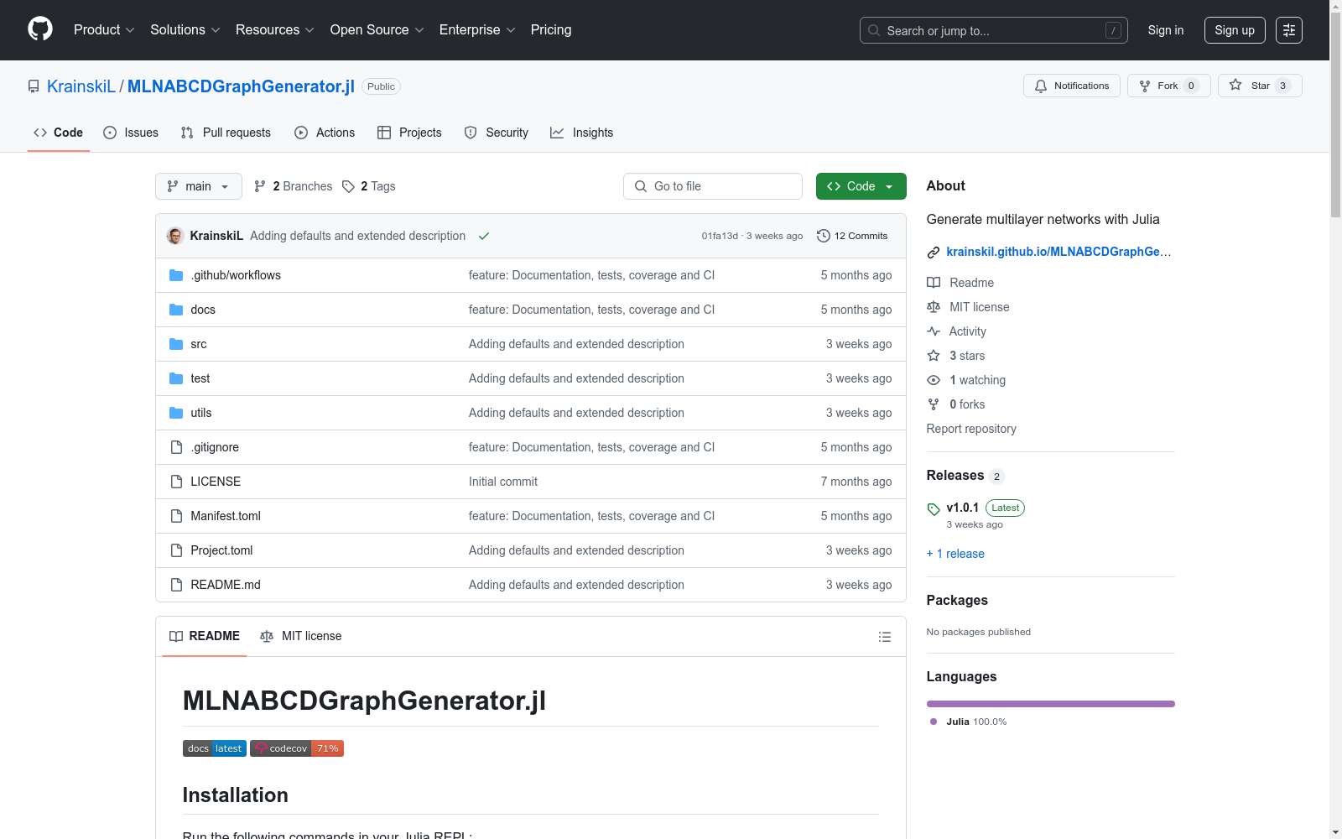Switch to the Security tab

(x=497, y=133)
